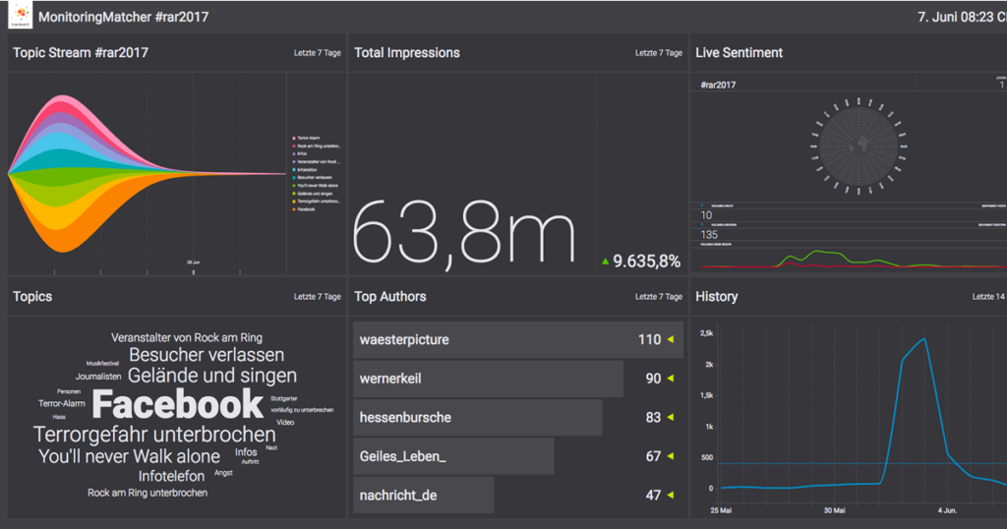Click 'Journalisten' in the word cloud
This screenshot has width=1007, height=529.
click(x=98, y=377)
